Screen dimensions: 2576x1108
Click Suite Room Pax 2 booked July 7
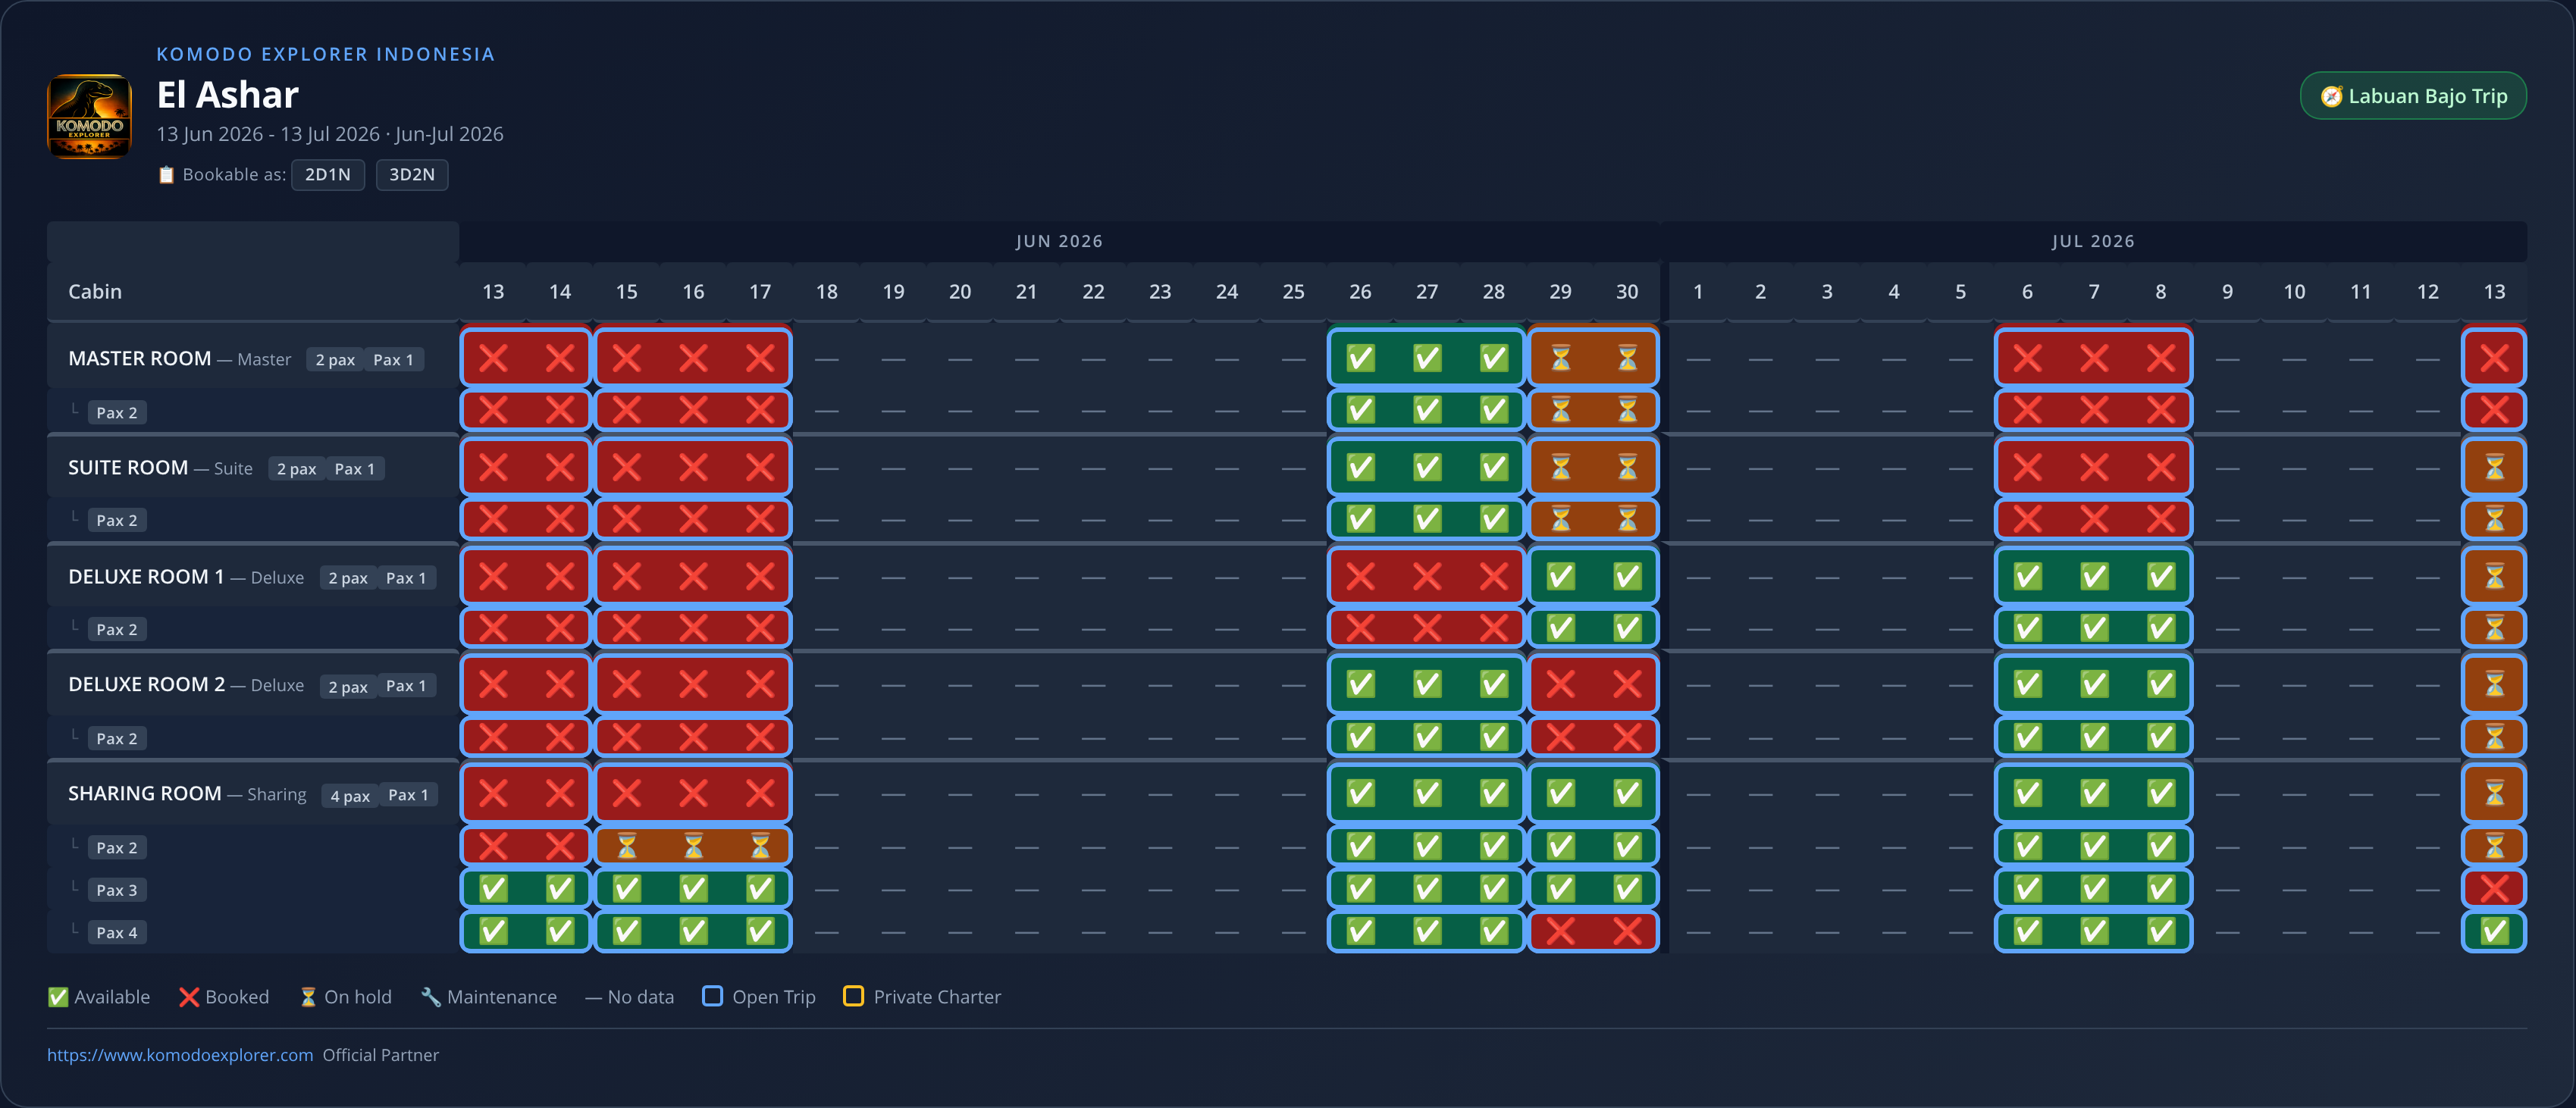pos(2094,519)
